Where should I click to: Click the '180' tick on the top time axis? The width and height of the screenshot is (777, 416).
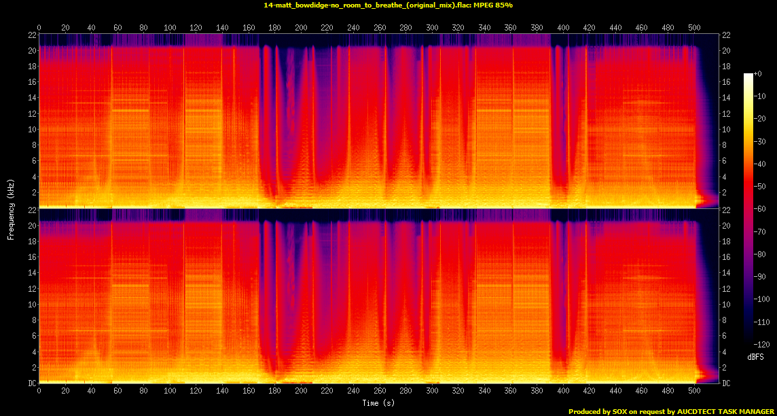coord(275,27)
